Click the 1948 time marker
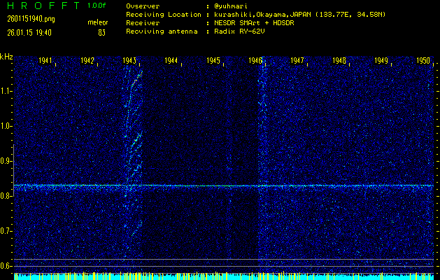 coord(339,61)
